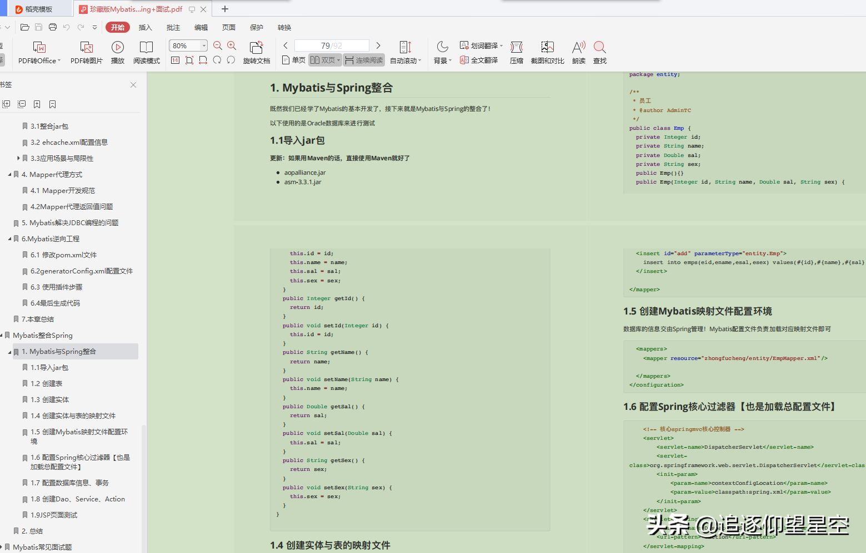Collapse 6.Mybatis逆向工程 bookmark node

tap(9, 239)
